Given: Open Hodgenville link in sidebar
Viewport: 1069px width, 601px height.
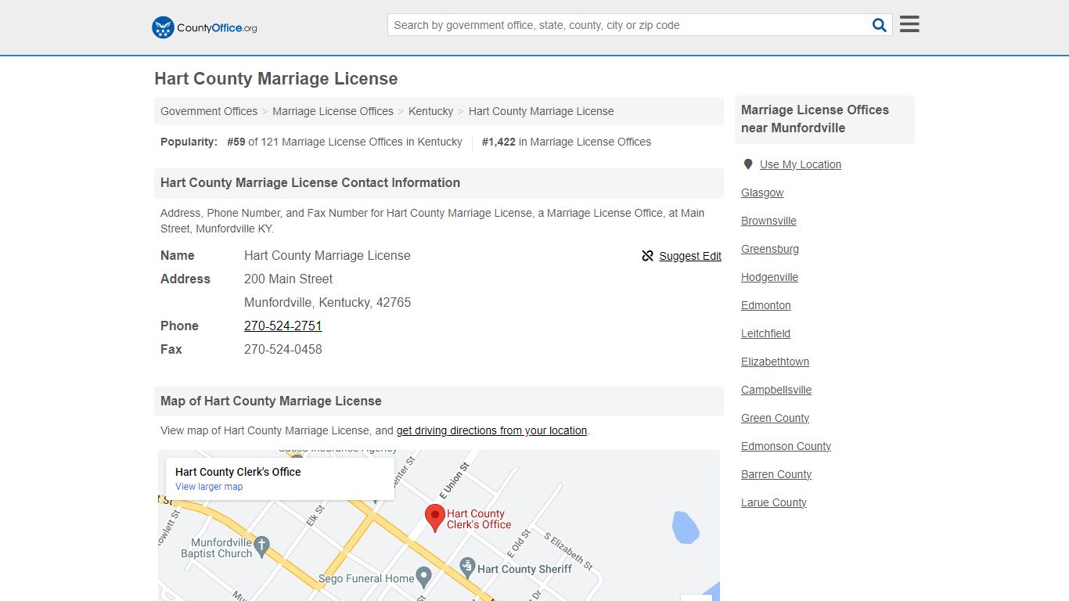Looking at the screenshot, I should [x=770, y=277].
